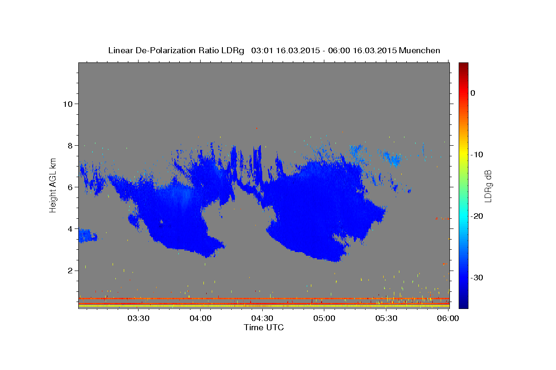The height and width of the screenshot is (370, 556).
Task: Click the '05:30' time tick label
Action: click(386, 318)
